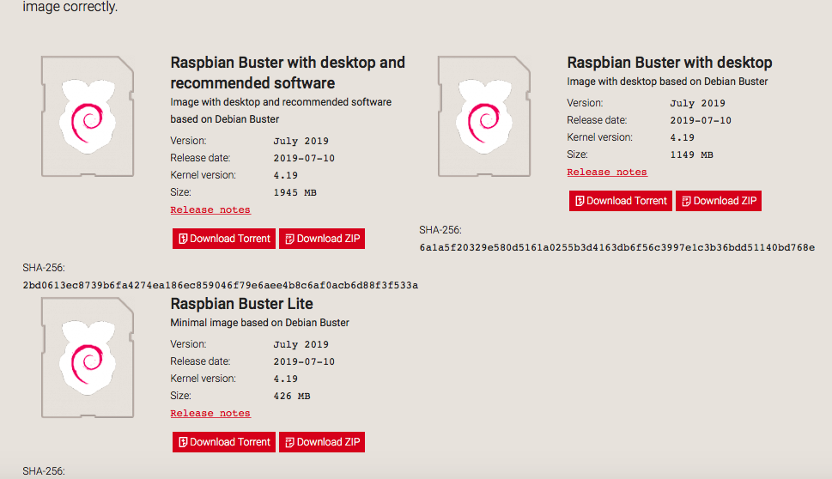Click 'Raspbian Buster with desktop and recommended software' heading

pyautogui.click(x=287, y=73)
